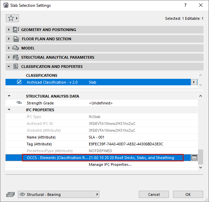Select the IFC Type IfcSlab row

pos(101,117)
